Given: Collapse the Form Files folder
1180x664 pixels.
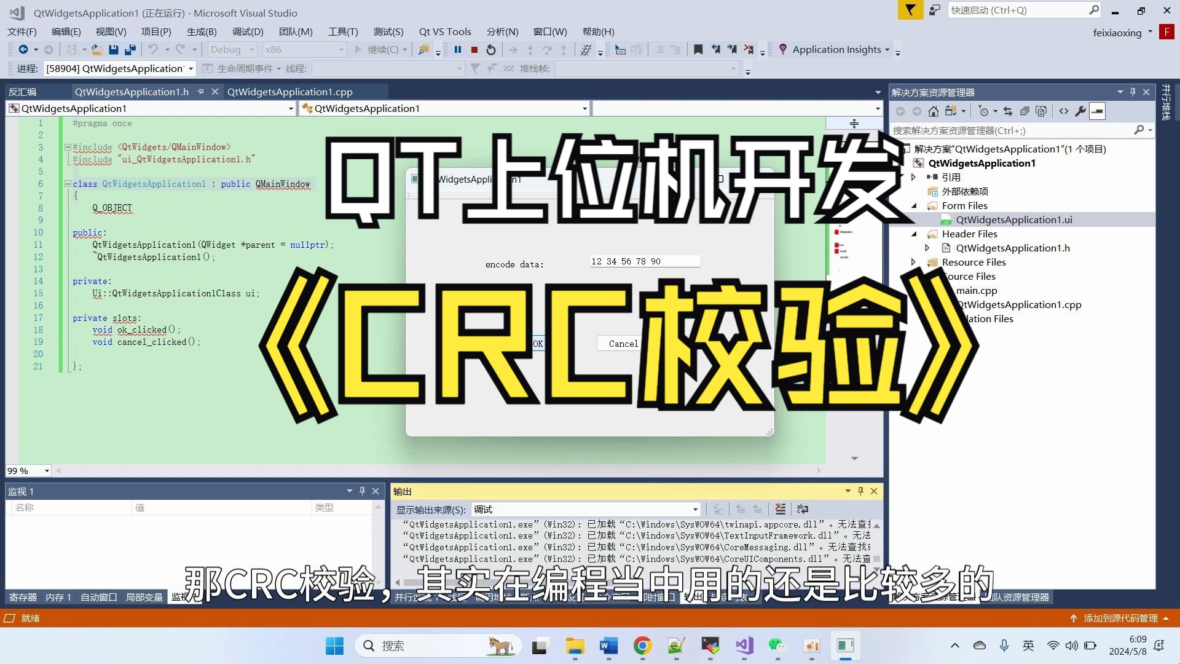Looking at the screenshot, I should tap(913, 206).
